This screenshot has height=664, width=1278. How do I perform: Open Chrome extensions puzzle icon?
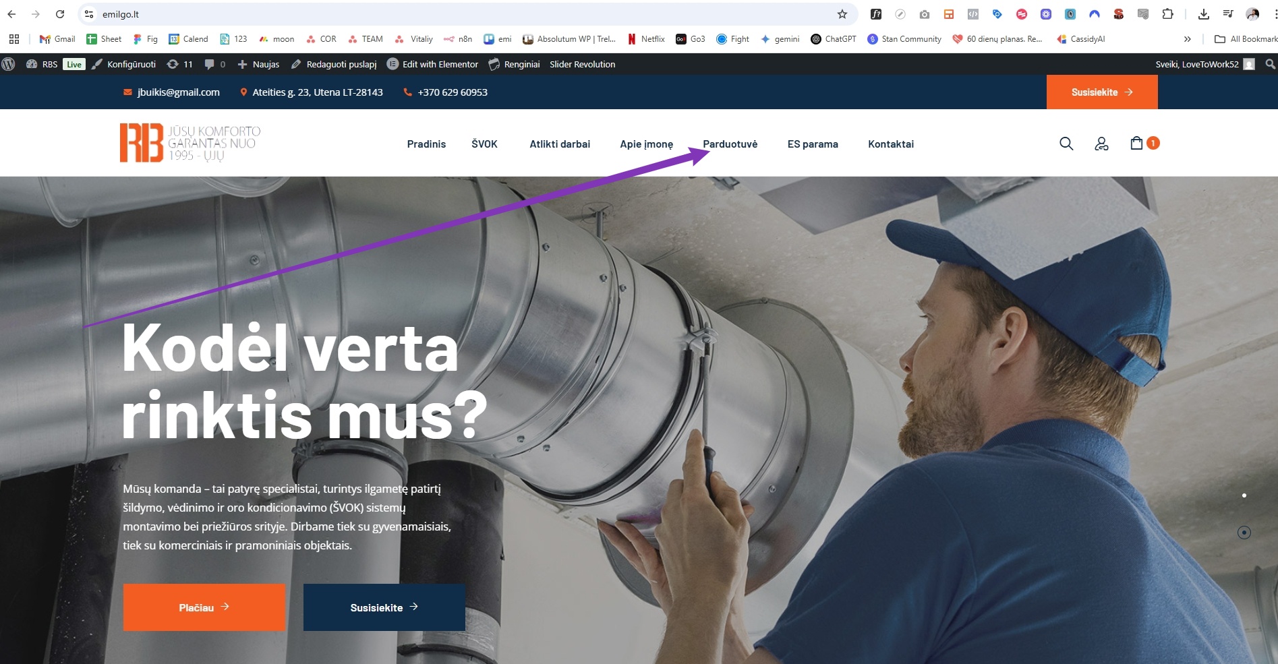click(1167, 14)
